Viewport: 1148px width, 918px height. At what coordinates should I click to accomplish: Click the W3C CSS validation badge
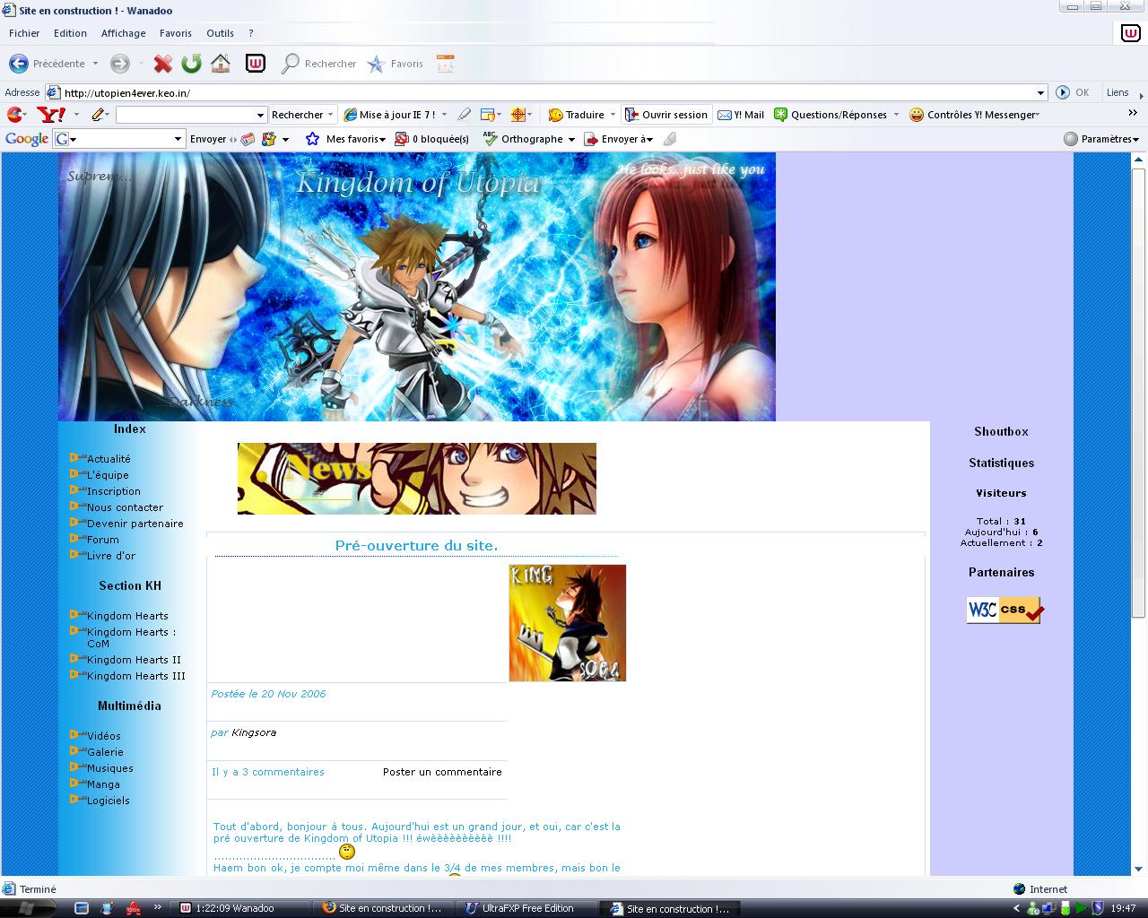(1004, 611)
